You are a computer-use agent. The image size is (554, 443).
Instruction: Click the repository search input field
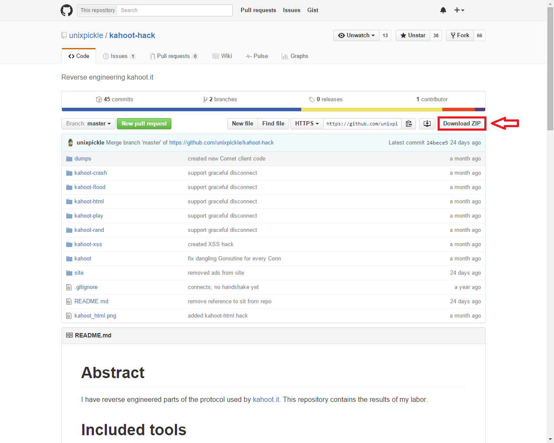point(175,10)
